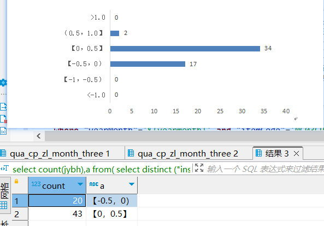Click the variables (x) icon in the left sidebar

pos(3,131)
